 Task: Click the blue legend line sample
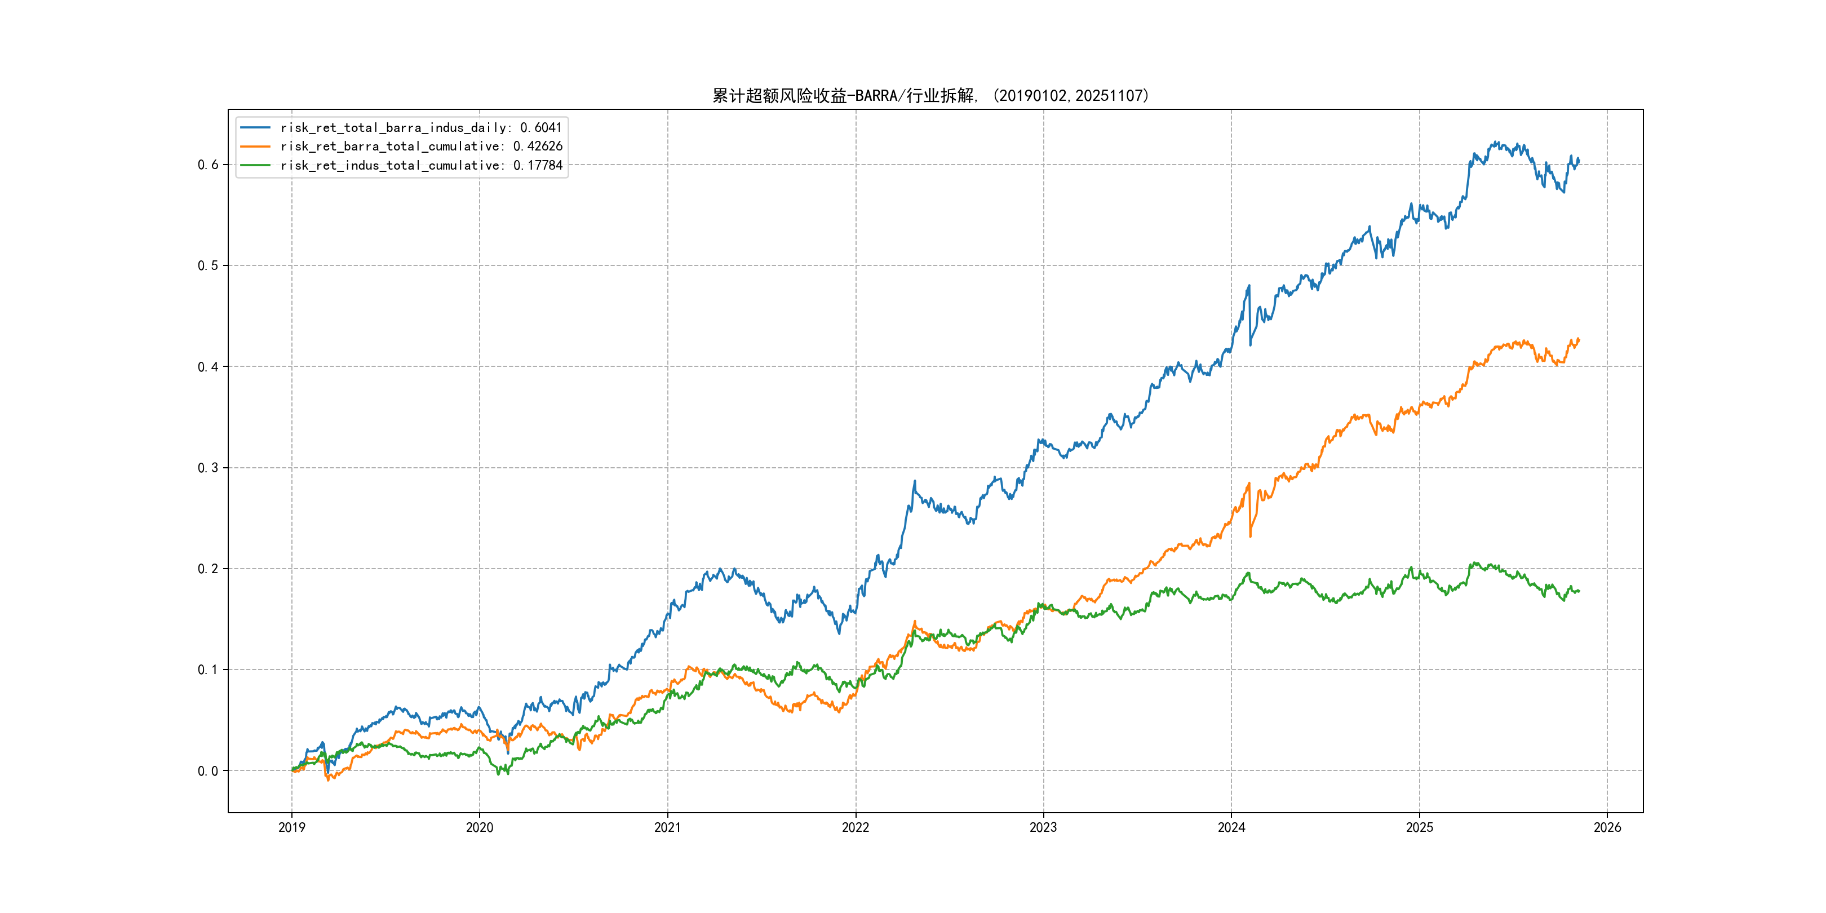pyautogui.click(x=255, y=127)
